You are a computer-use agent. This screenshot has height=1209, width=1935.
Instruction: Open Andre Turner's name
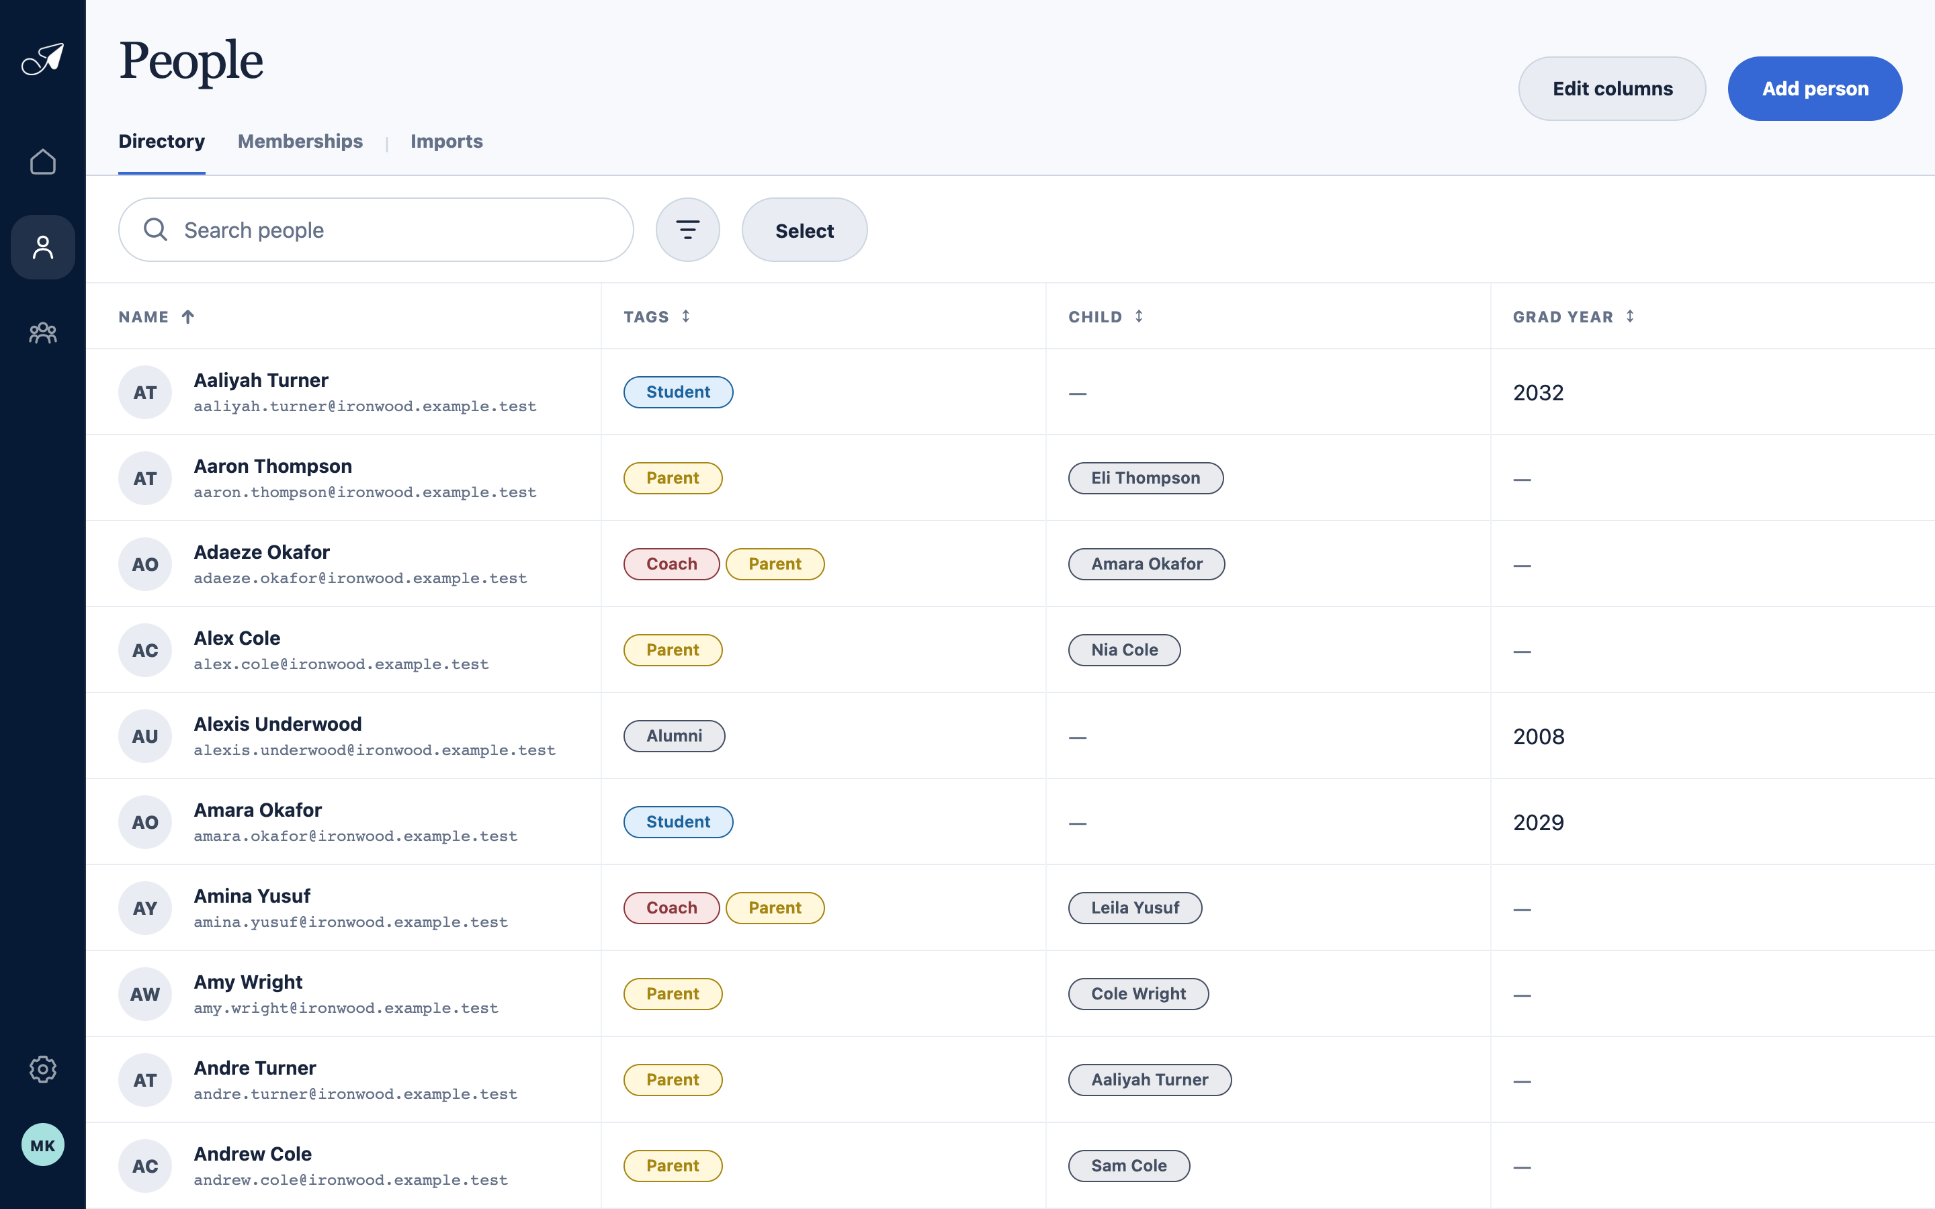[x=254, y=1067]
